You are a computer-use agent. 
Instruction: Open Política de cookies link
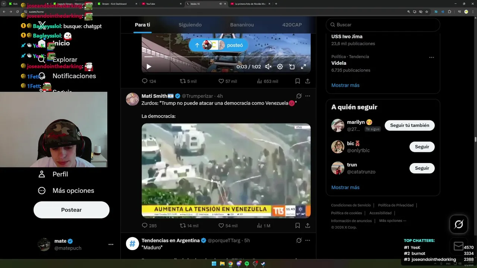tap(347, 213)
